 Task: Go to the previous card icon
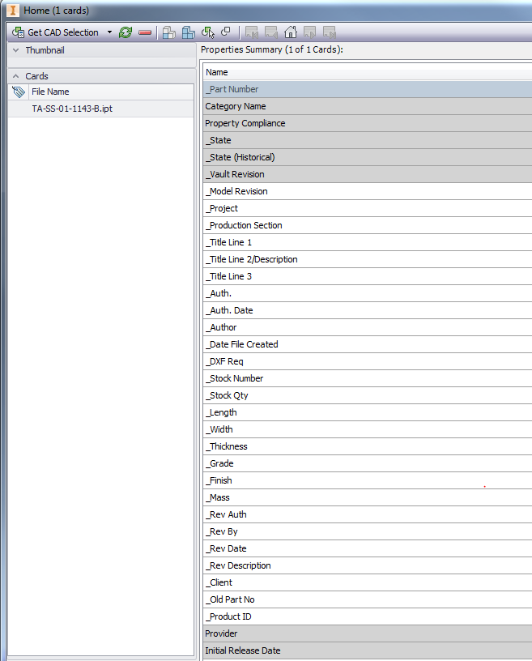(271, 32)
